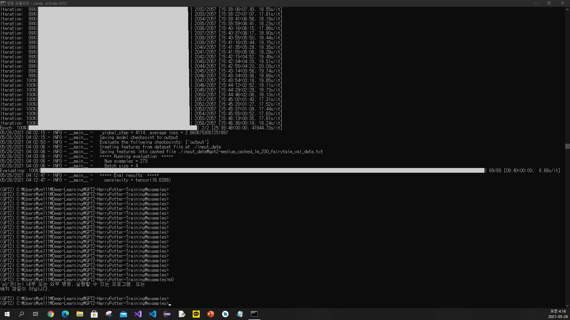Click iteration 2056/2057 progress line
Viewport: 570px width, 320px height.
tap(141, 123)
